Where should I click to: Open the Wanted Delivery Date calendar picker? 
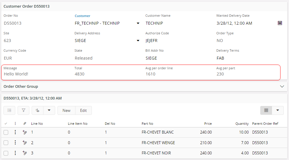click(x=280, y=23)
